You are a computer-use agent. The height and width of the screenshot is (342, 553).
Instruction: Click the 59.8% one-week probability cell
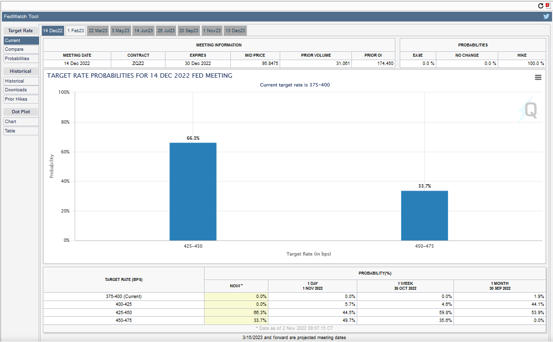405,313
